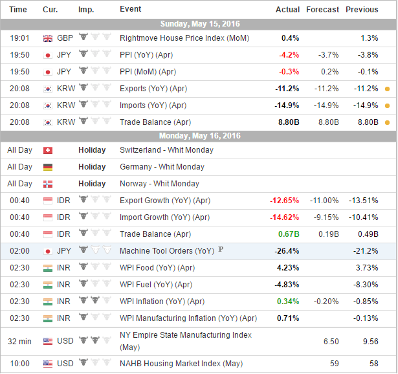Click the -26.4% actual for Machine Tool Orders
Screen dimensions: 398x374
point(287,251)
